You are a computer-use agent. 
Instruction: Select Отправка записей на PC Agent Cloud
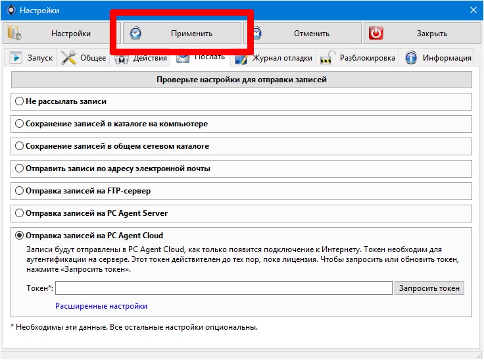[20, 236]
